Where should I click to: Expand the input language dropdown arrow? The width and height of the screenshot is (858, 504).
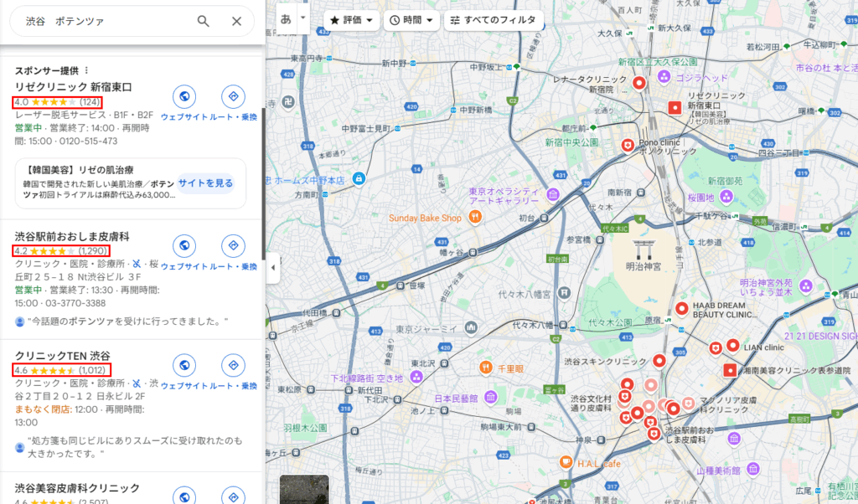tap(302, 18)
